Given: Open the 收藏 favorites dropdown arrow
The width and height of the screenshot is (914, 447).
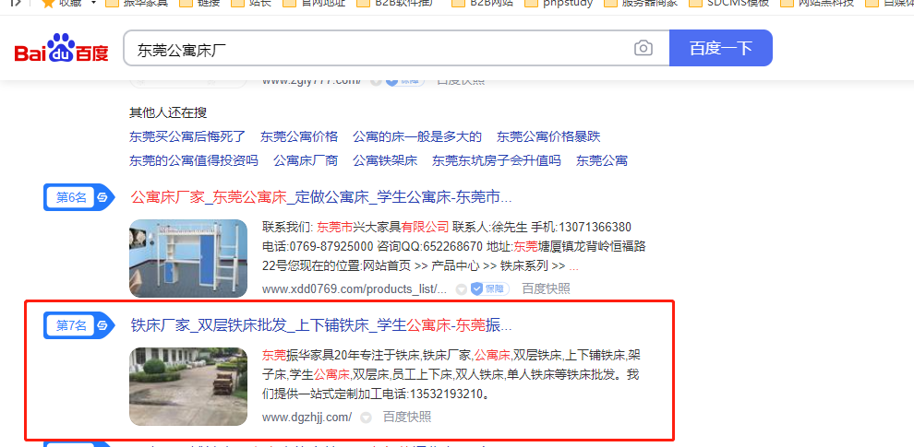Looking at the screenshot, I should click(x=93, y=3).
